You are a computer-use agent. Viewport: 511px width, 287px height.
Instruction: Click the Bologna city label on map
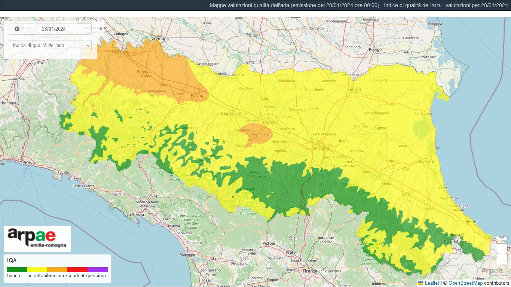click(x=321, y=148)
